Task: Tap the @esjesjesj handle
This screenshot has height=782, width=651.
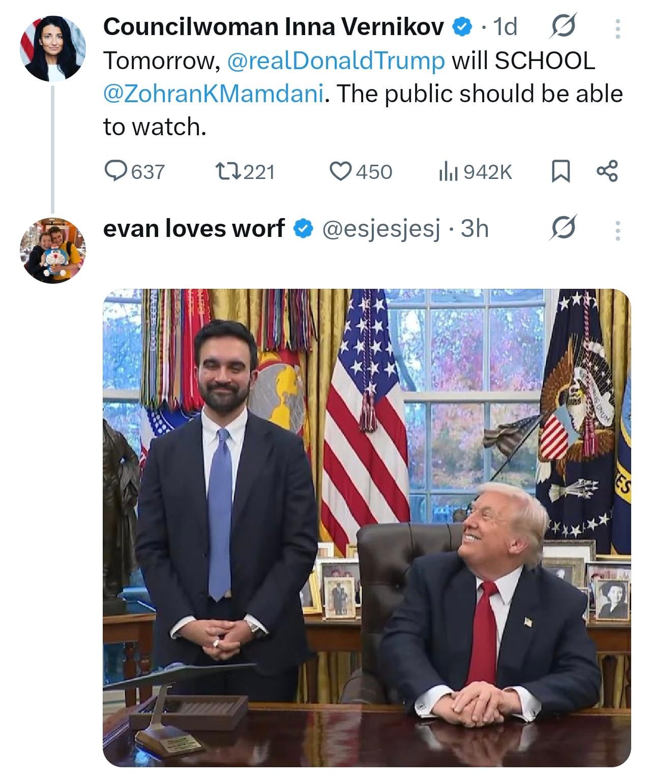Action: click(x=381, y=229)
